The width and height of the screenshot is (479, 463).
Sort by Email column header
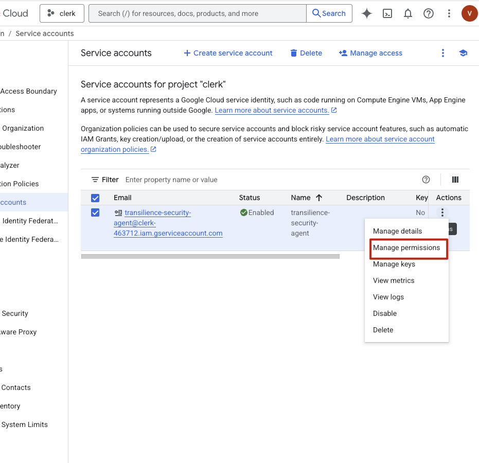122,198
